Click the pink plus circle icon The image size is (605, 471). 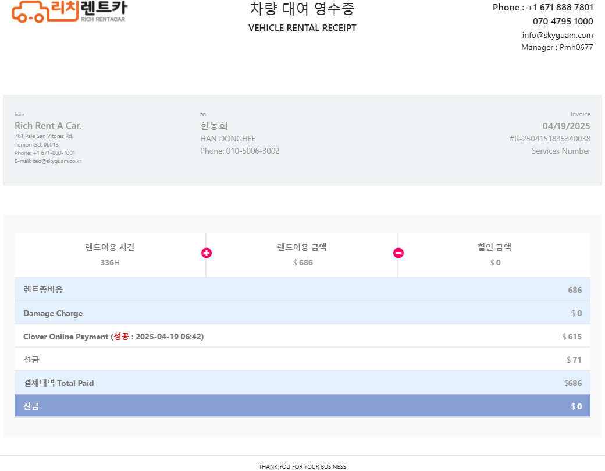(x=207, y=253)
